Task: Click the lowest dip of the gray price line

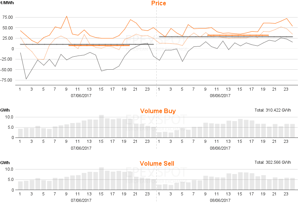Action: (x=26, y=79)
